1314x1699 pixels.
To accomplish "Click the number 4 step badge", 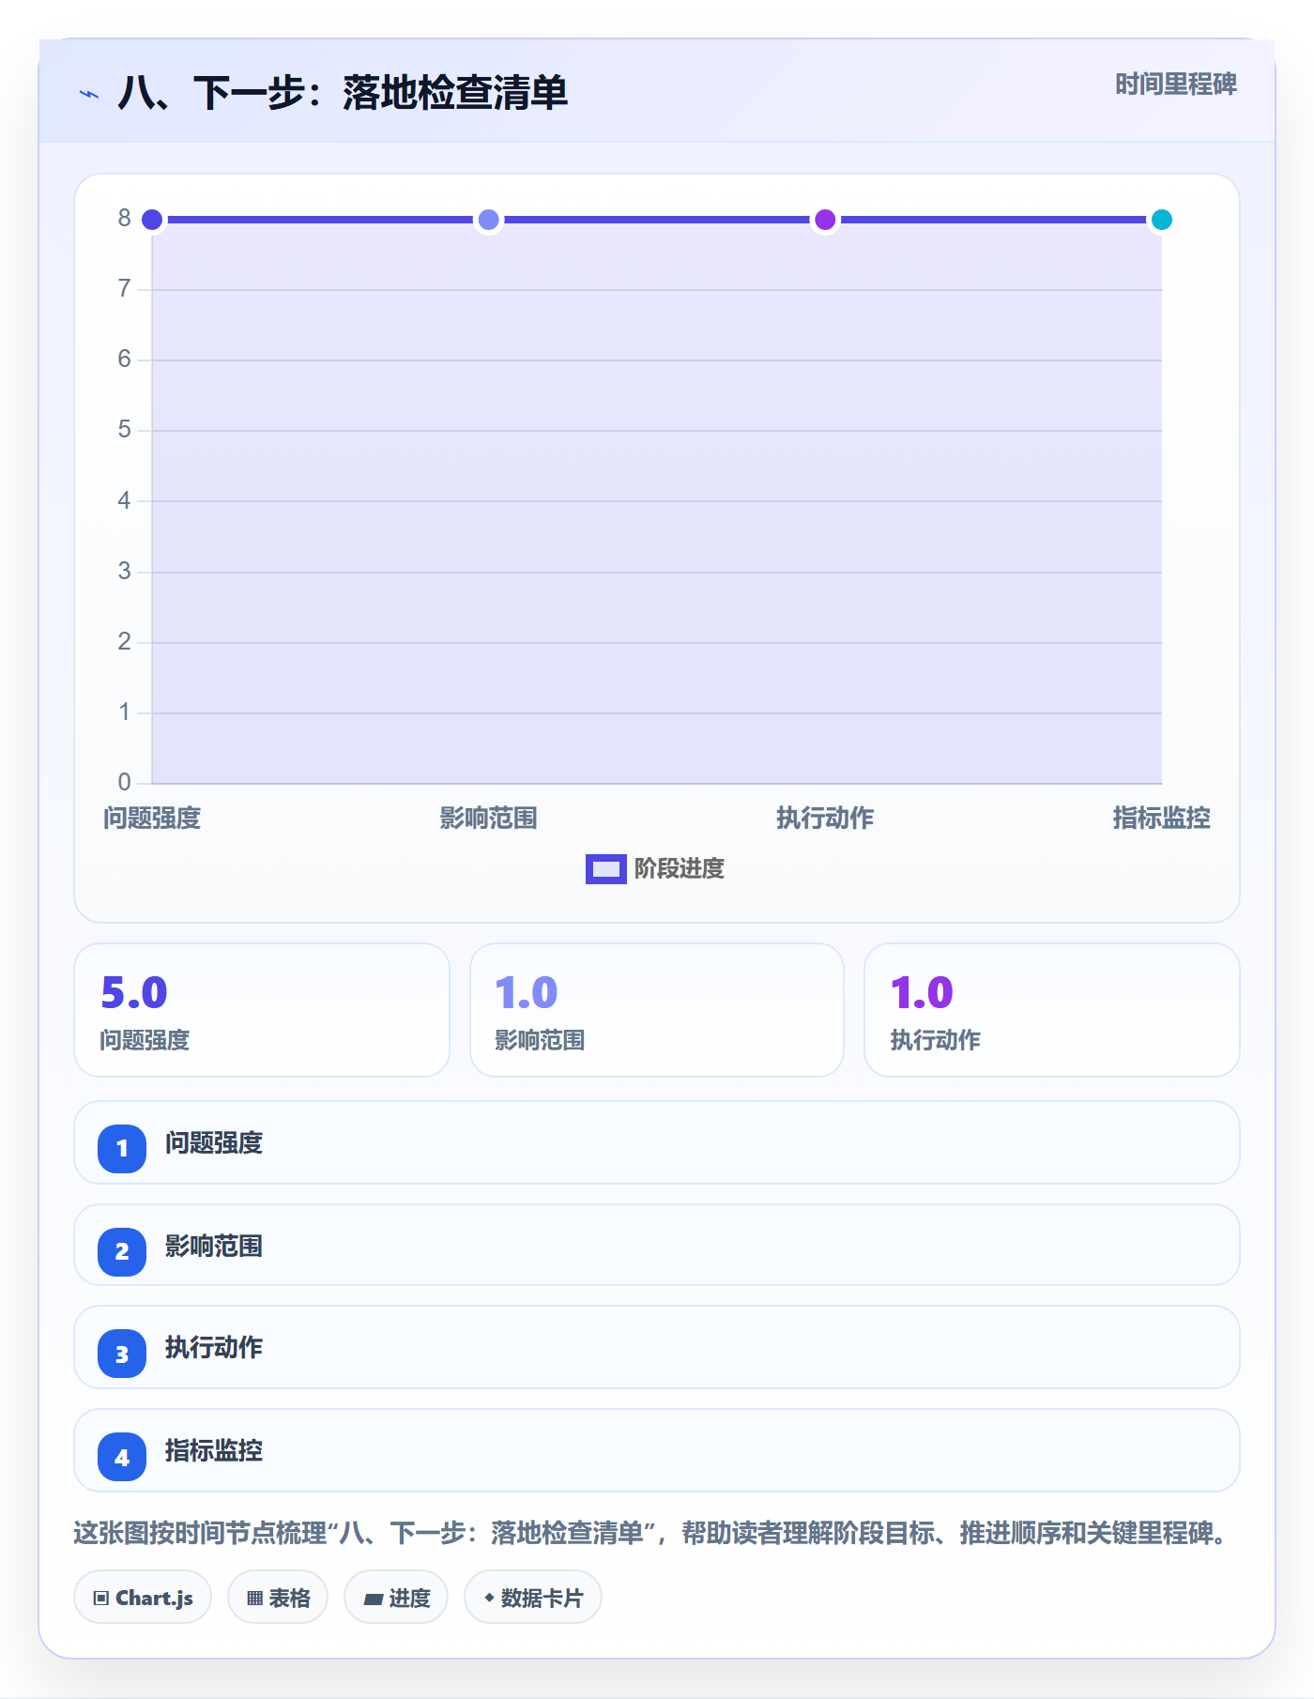I will (x=122, y=1457).
